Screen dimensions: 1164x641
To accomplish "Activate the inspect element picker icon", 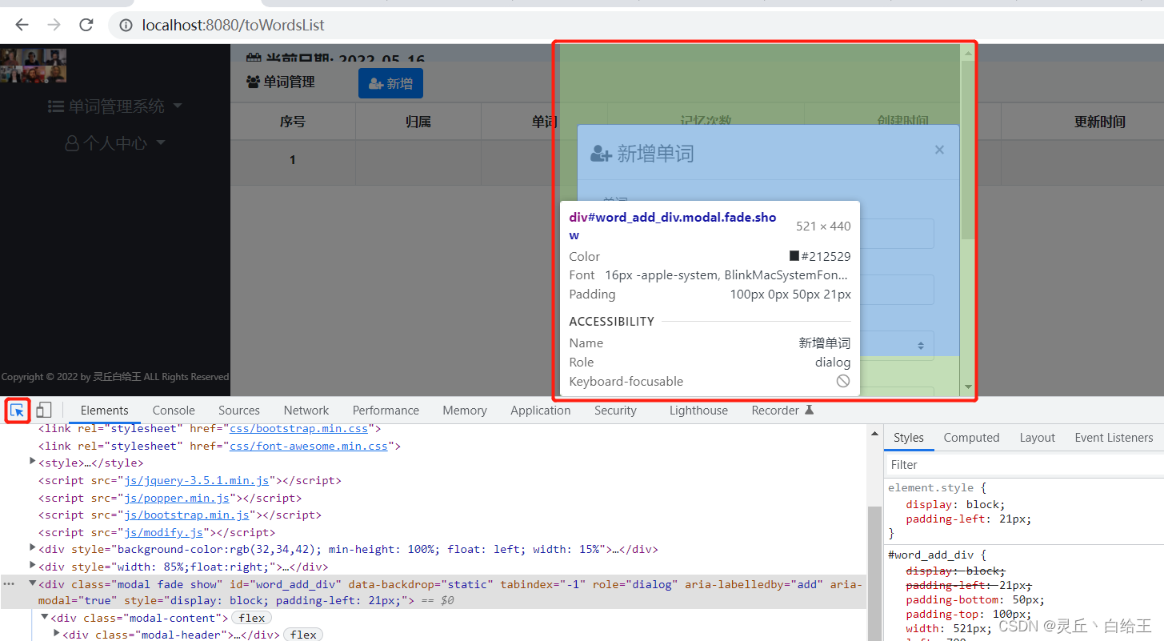I will coord(18,411).
